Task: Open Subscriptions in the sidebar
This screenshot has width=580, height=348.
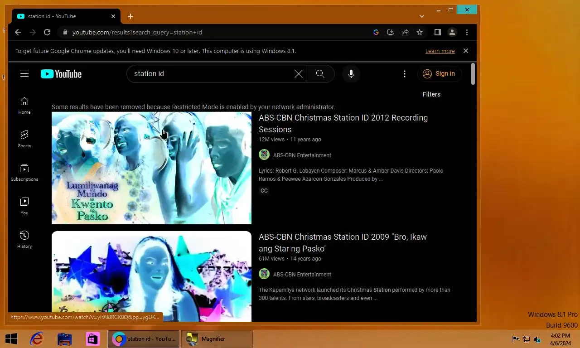Action: point(24,173)
